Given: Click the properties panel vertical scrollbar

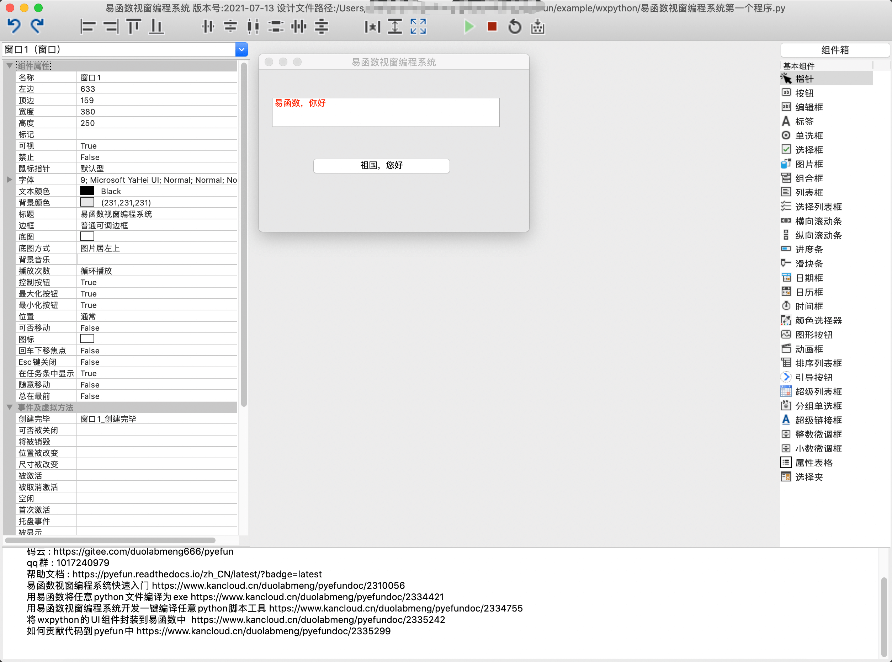Looking at the screenshot, I should (244, 234).
